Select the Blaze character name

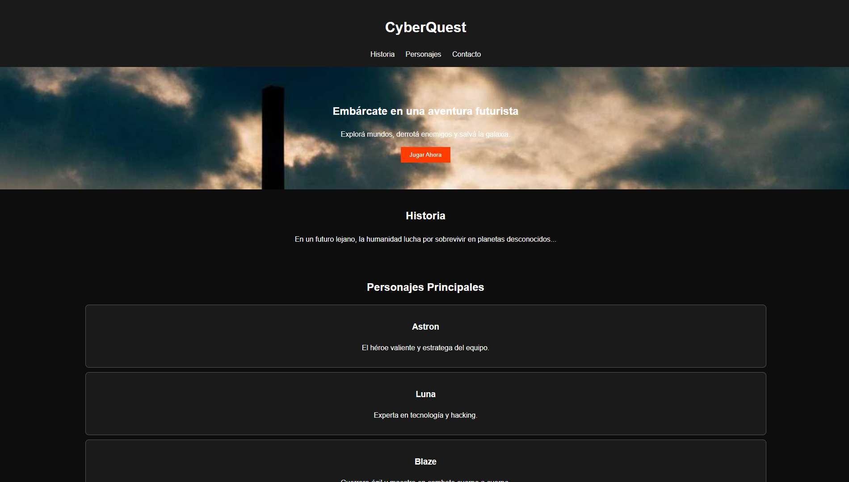[x=425, y=461]
